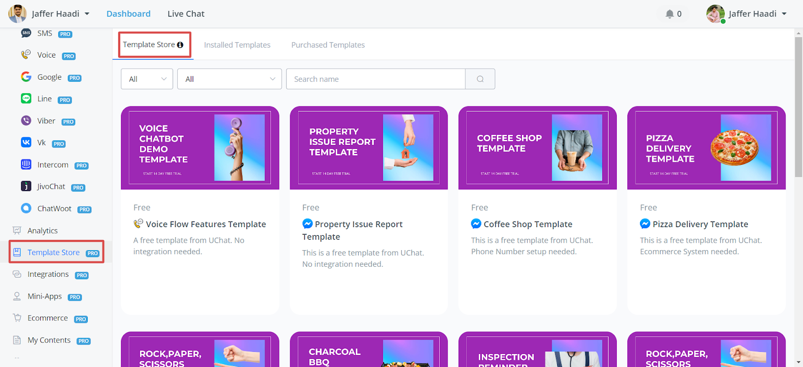Open the Google channel icon
Viewport: 803px width, 367px height.
[26, 77]
